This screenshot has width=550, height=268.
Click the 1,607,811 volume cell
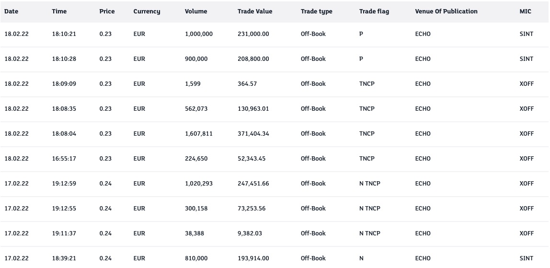(199, 134)
